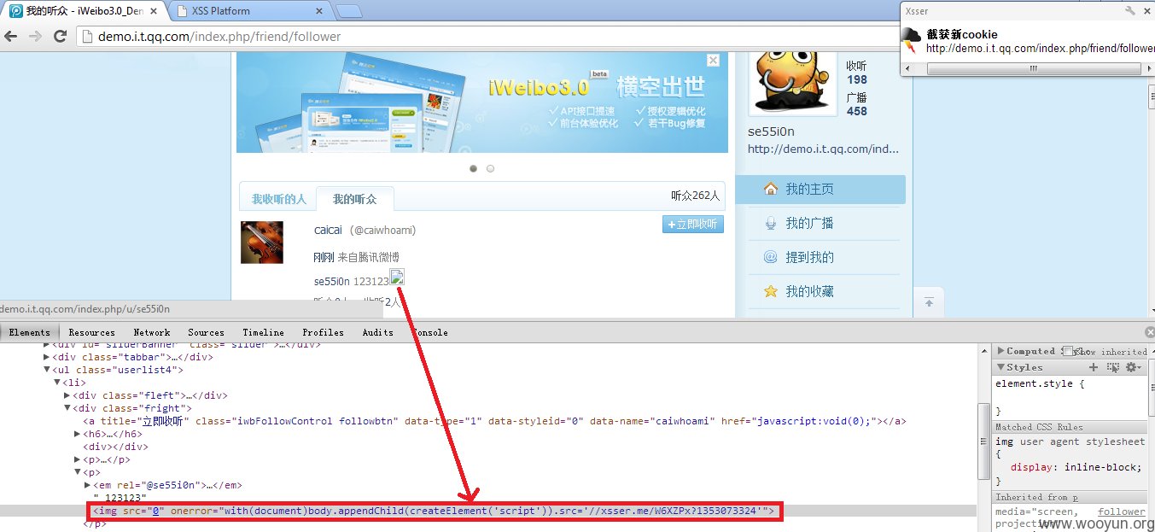Switch to the Network DevTools tab
Screen dimensions: 1155x532
tap(152, 332)
